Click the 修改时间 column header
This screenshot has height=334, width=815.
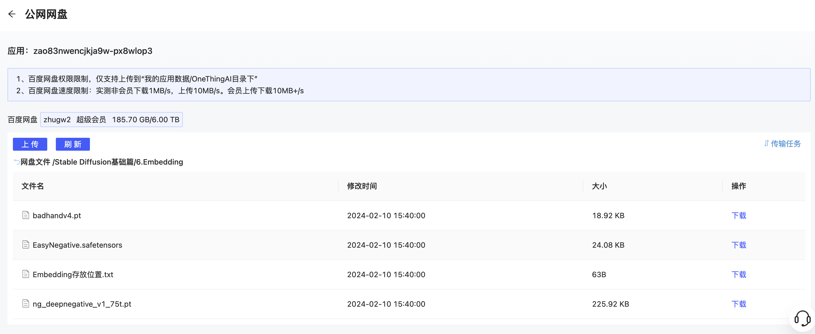(362, 186)
